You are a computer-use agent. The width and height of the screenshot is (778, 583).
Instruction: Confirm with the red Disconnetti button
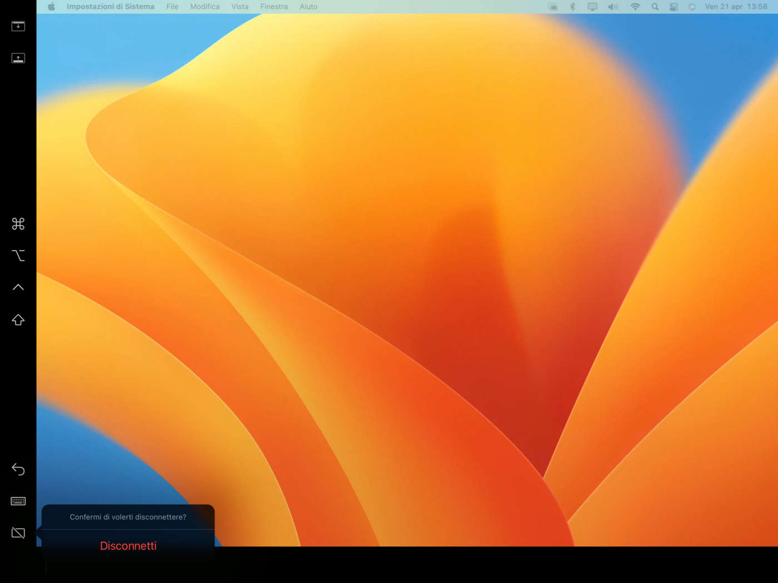click(x=128, y=546)
